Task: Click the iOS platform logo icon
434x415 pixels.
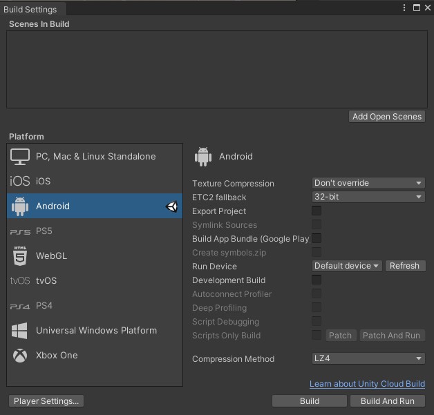Action: [x=19, y=182]
